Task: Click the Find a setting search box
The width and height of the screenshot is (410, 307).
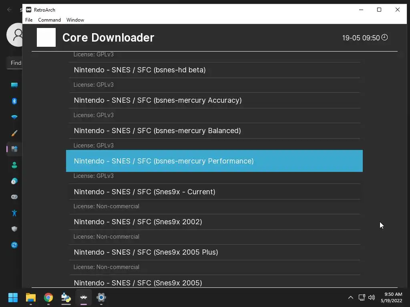Action: click(14, 63)
